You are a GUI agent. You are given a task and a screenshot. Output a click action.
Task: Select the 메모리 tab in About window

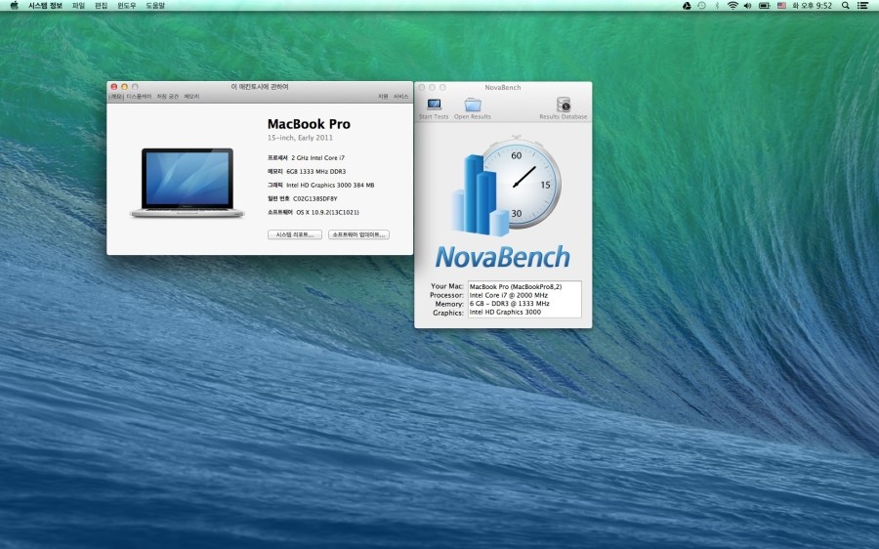[x=191, y=97]
